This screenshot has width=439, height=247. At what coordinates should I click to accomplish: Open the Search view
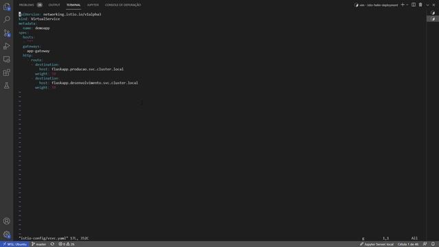point(6,19)
